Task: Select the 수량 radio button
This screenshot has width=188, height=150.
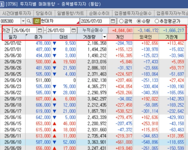Action: pyautogui.click(x=139, y=21)
